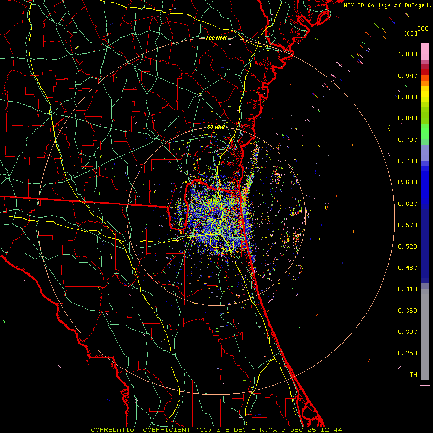Viewport: 433px width, 433px height.
Task: Click the [CC] unit label
Action: 410,33
